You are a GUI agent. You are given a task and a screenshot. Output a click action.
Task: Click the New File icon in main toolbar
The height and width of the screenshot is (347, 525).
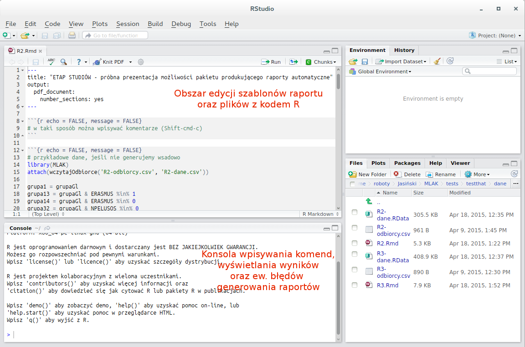6,35
